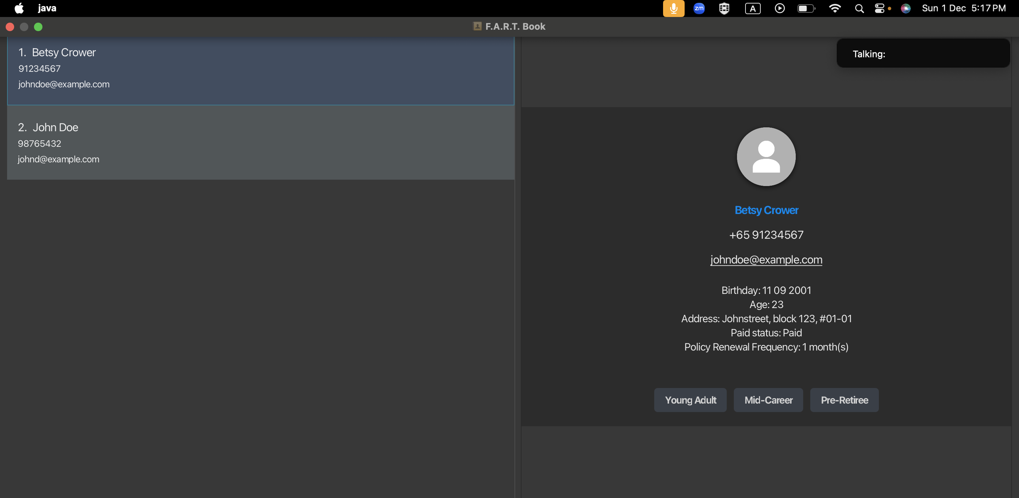Click the play circle menu bar icon
1019x498 pixels.
pos(779,8)
